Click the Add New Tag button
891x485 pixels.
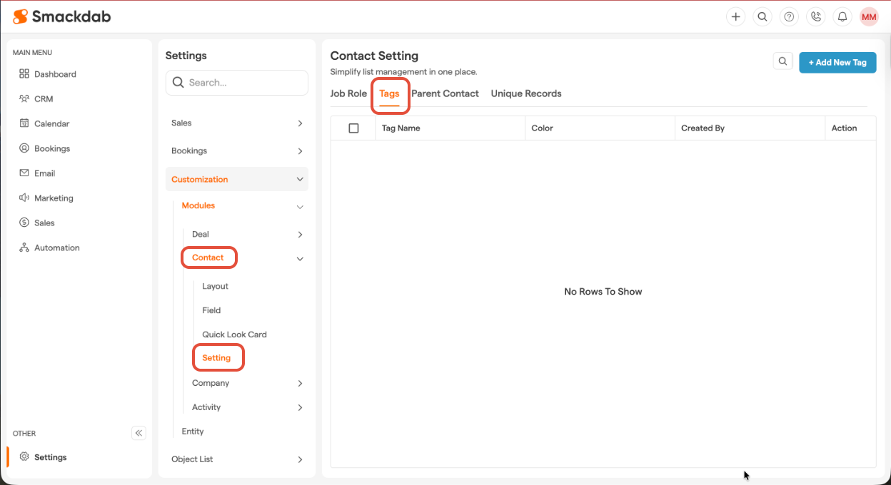(837, 63)
